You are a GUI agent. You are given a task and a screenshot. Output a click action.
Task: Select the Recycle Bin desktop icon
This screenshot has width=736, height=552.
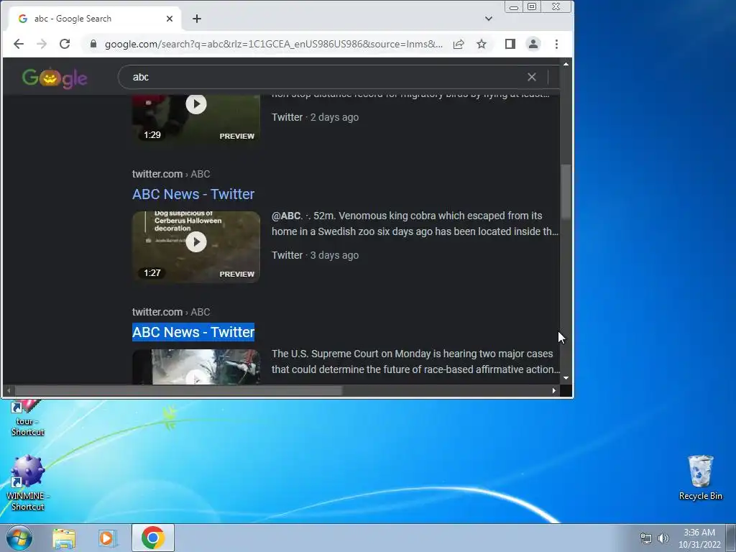pyautogui.click(x=700, y=477)
